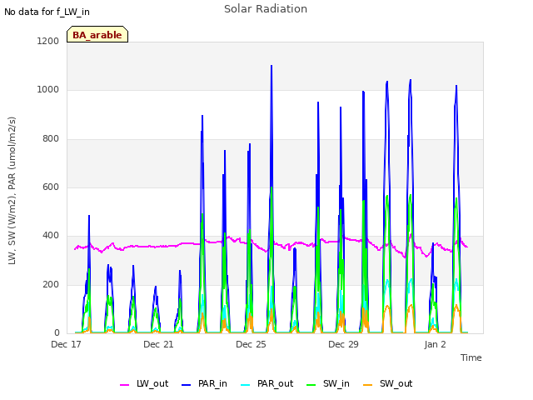The width and height of the screenshot is (533, 400).
Task: Click the Dec 29 x-axis tick label
Action: point(343,344)
